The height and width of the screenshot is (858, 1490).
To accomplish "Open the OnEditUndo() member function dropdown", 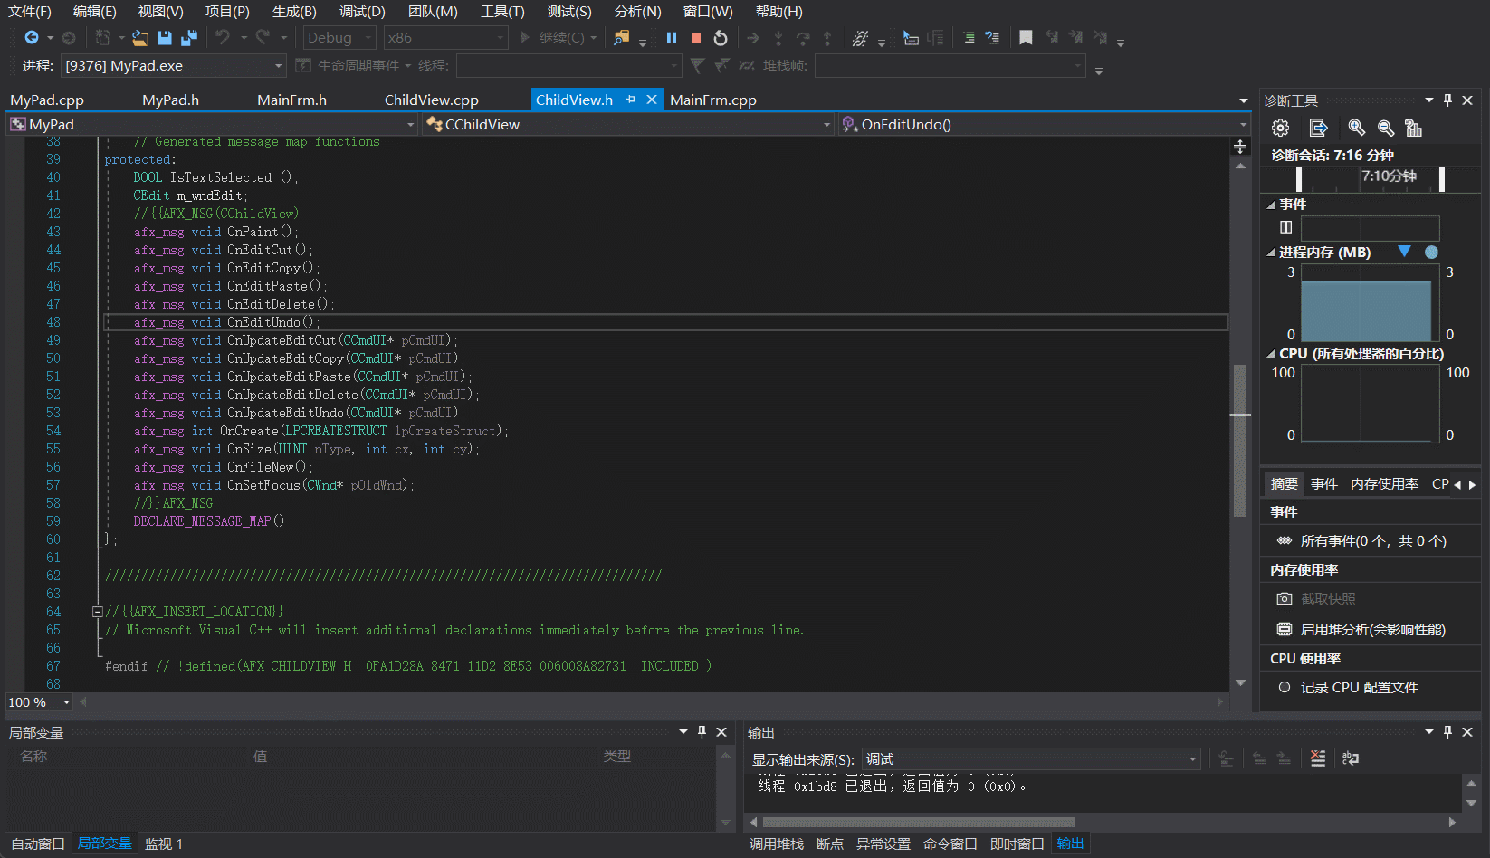I will pyautogui.click(x=1242, y=125).
